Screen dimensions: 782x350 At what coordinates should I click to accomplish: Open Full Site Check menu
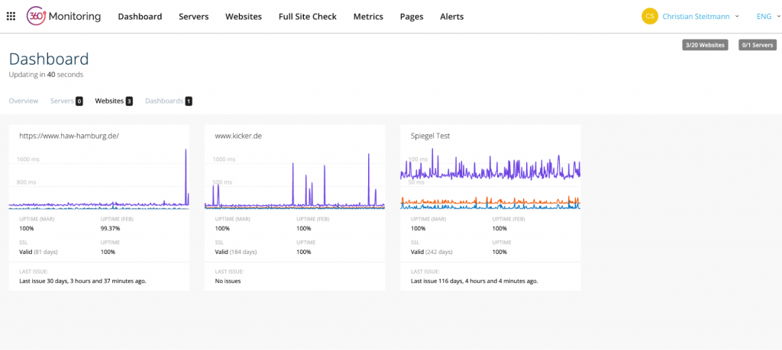click(308, 17)
